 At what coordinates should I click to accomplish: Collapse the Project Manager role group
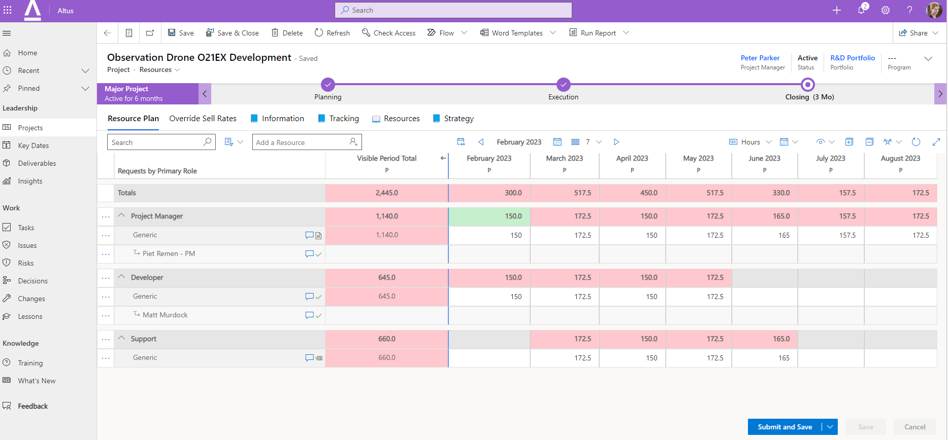click(x=121, y=215)
